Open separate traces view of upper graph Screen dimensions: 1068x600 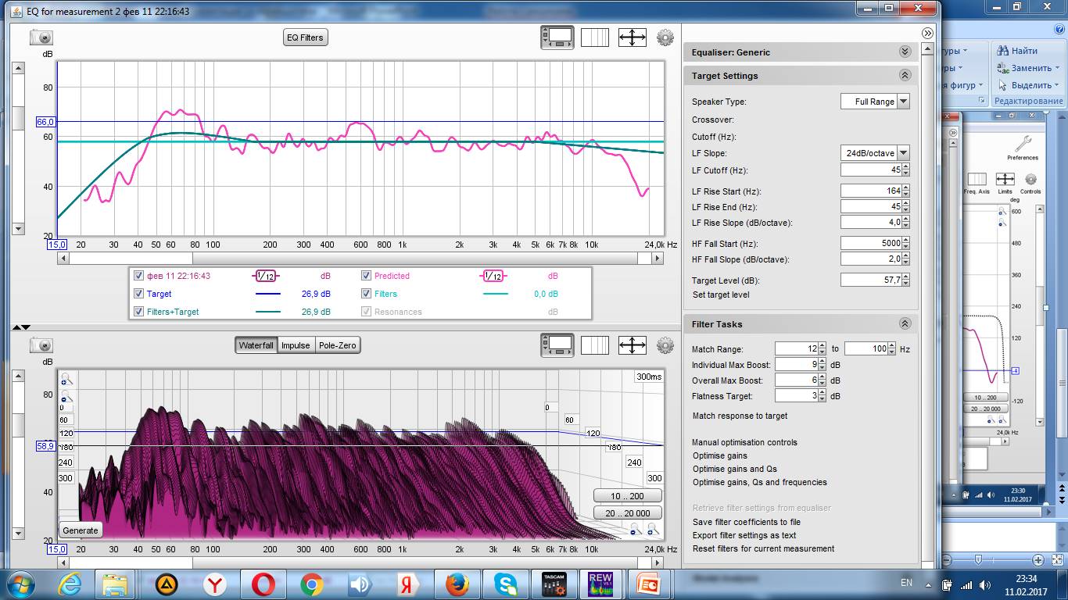click(x=594, y=37)
